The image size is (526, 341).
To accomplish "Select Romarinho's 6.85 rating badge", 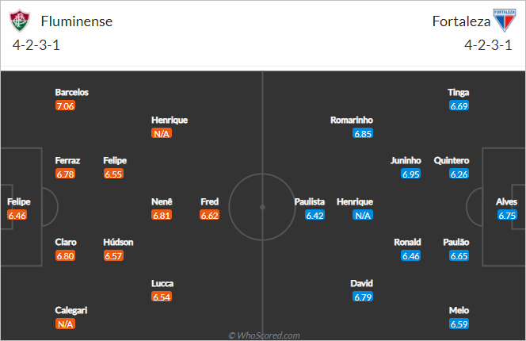I will click(x=363, y=134).
